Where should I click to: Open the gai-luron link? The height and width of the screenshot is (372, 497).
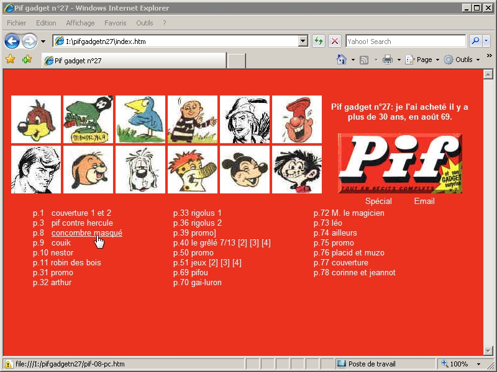click(206, 283)
